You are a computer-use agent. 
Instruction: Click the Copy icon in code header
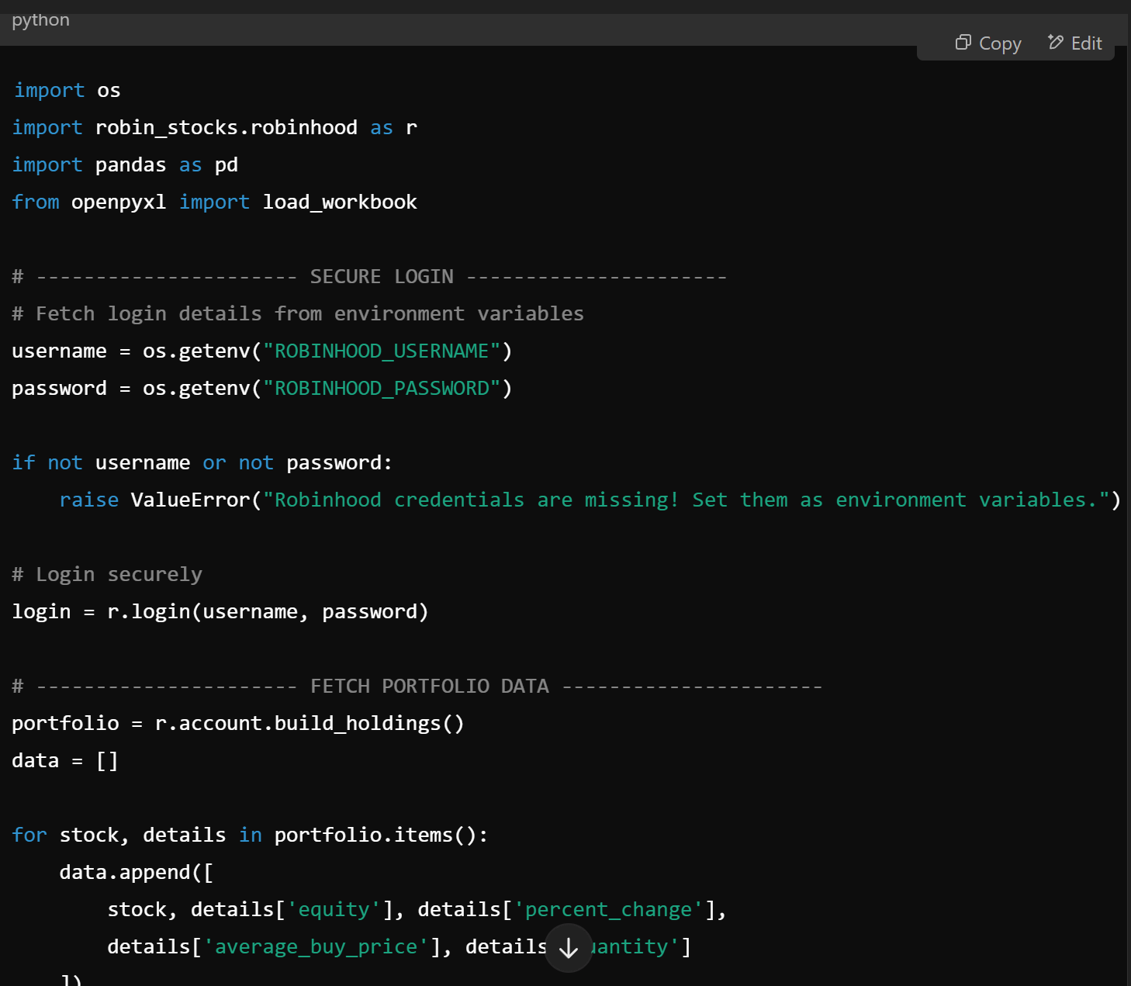pos(963,43)
